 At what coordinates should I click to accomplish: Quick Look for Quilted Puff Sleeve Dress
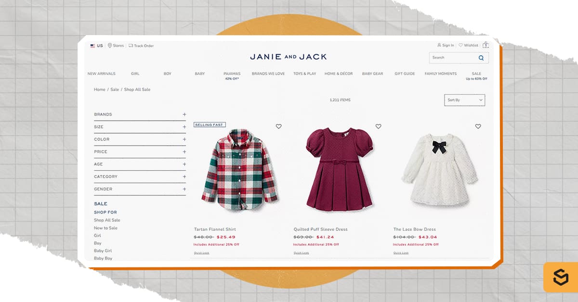301,253
